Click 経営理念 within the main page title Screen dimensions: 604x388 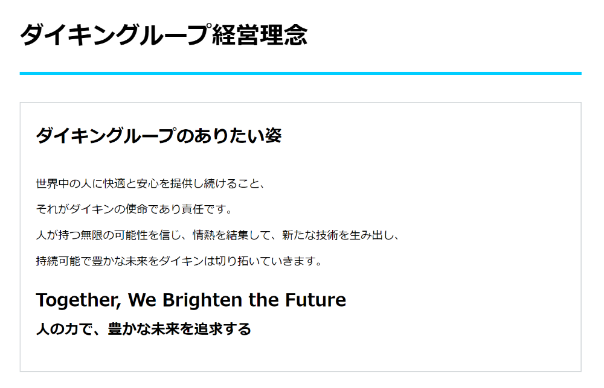tap(260, 35)
